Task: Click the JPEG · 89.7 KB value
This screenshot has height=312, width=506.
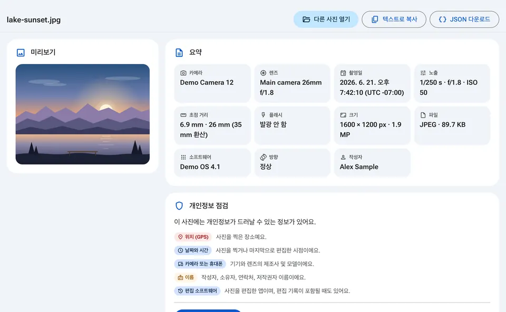Action: click(442, 125)
